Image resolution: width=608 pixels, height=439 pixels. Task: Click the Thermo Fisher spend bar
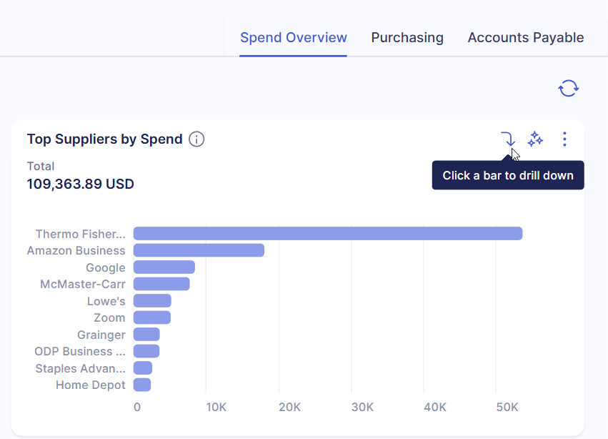point(327,234)
